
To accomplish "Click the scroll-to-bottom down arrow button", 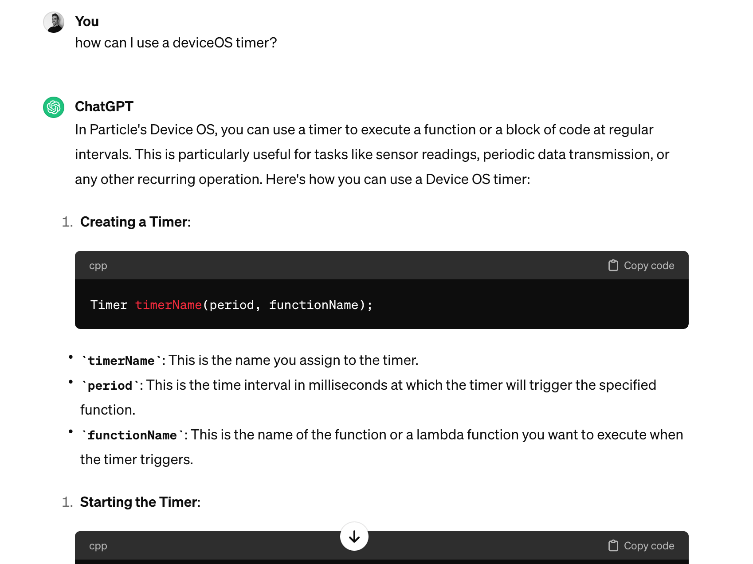I will click(x=354, y=537).
